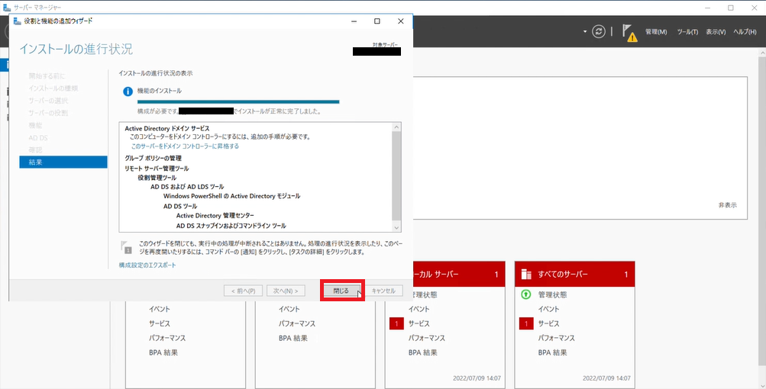
Task: Open notifications flag with warning icon
Action: tap(629, 33)
